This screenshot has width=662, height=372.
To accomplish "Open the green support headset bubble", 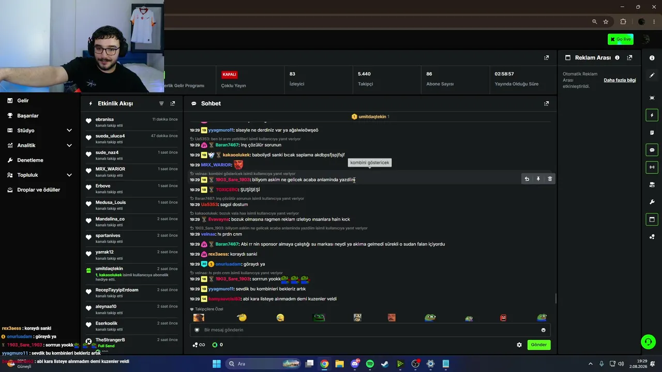I will [x=648, y=342].
